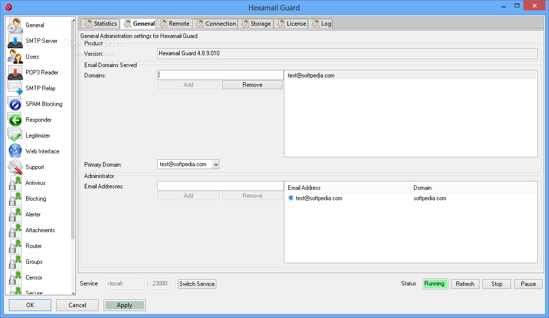Screen dimensions: 549x318
Task: Open the Alerter sidebar icon
Action: point(15,214)
